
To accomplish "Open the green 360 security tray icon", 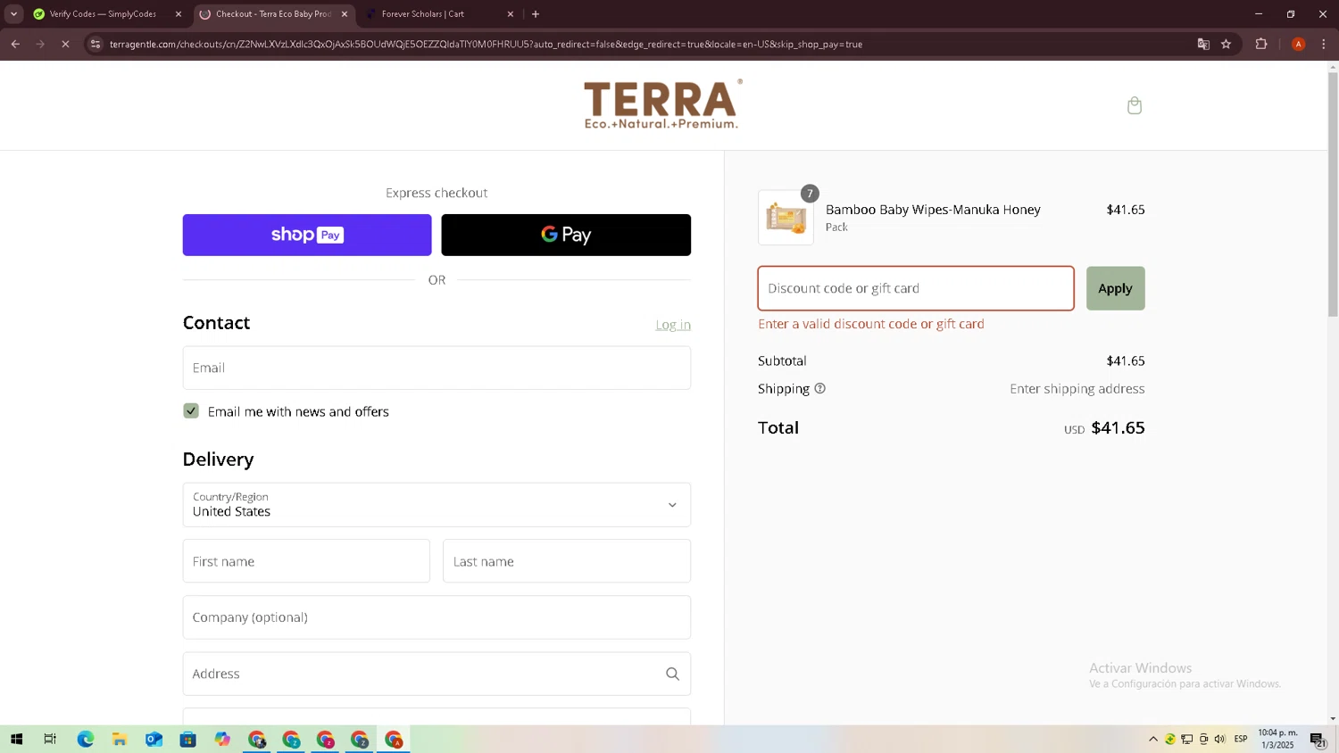I will [1170, 739].
